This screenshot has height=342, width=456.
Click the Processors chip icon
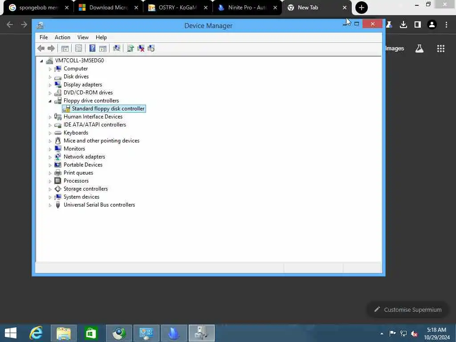pyautogui.click(x=58, y=181)
